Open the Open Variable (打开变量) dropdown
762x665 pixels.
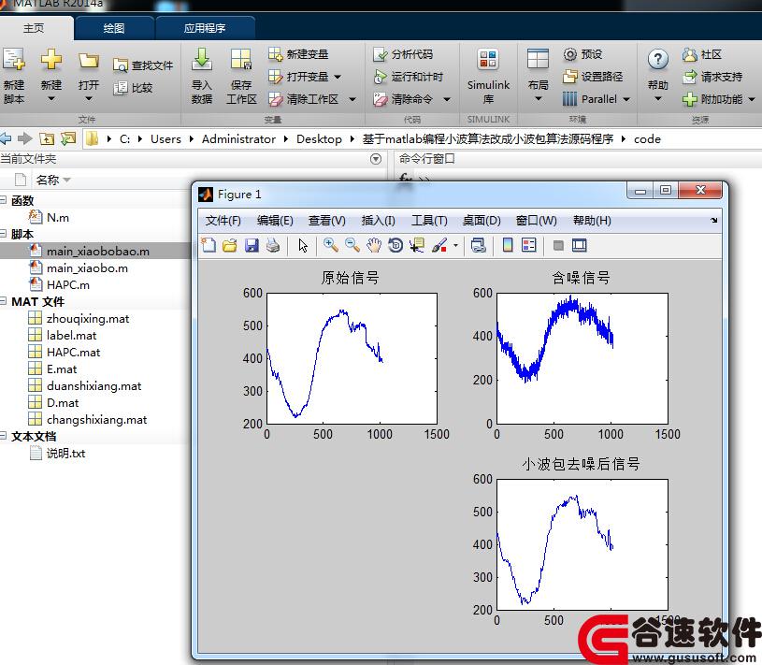pos(338,77)
